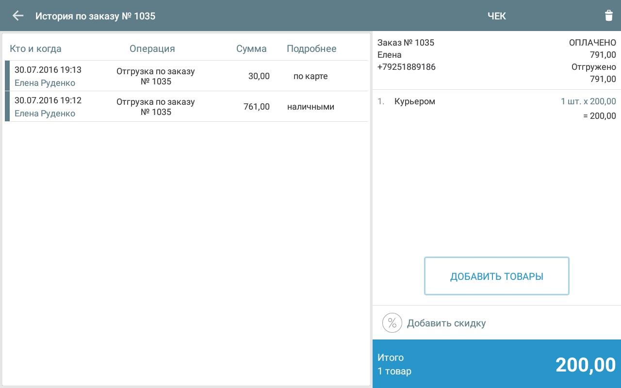Go back with the arrow icon
Viewport: 621px width, 388px height.
18,16
